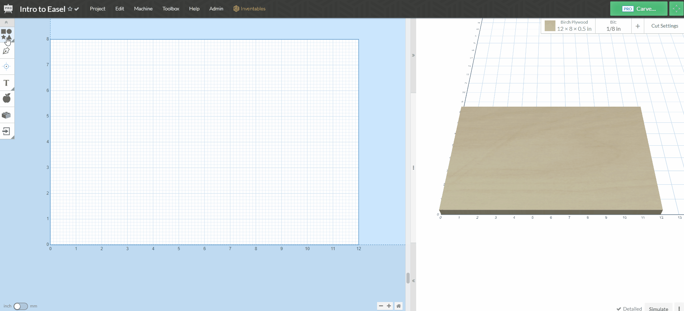Open the Bit 1/8 in selector
684x311 pixels.
pyautogui.click(x=613, y=26)
